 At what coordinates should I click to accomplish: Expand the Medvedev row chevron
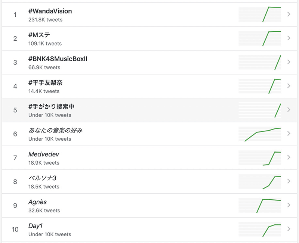pyautogui.click(x=289, y=158)
